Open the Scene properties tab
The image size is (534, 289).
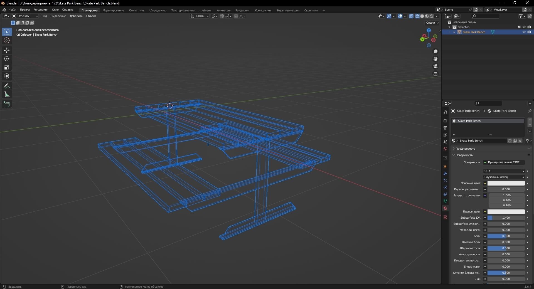[x=445, y=142]
